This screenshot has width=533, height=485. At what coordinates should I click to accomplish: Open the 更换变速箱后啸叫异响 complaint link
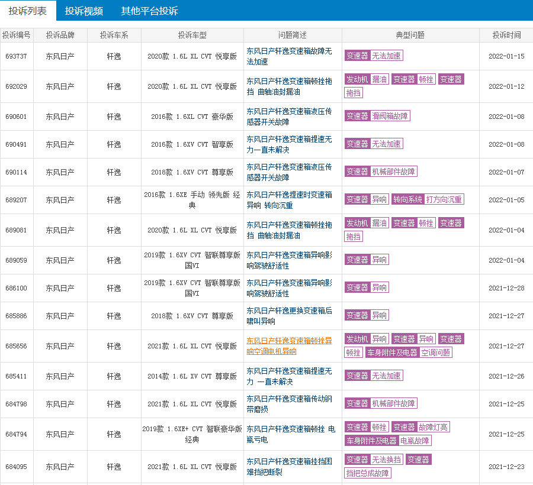(x=289, y=316)
